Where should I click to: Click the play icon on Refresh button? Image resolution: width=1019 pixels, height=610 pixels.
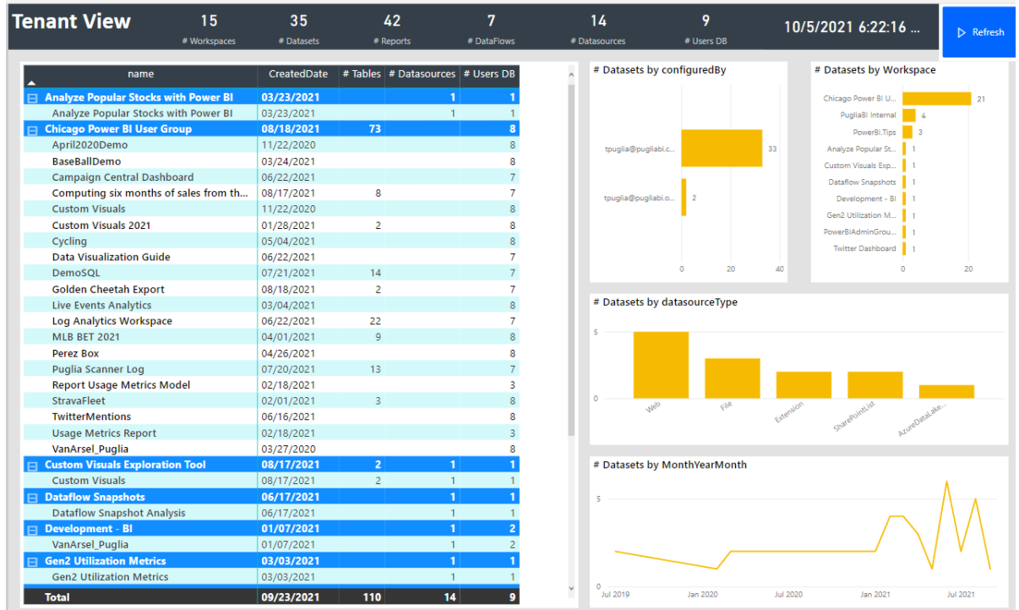962,32
